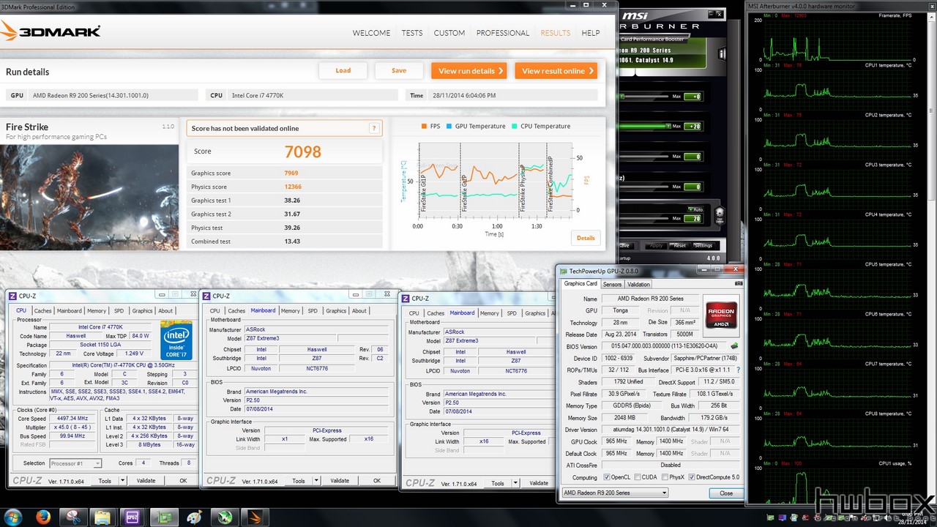Click the User Define fan button in Afterburner

pos(720,214)
